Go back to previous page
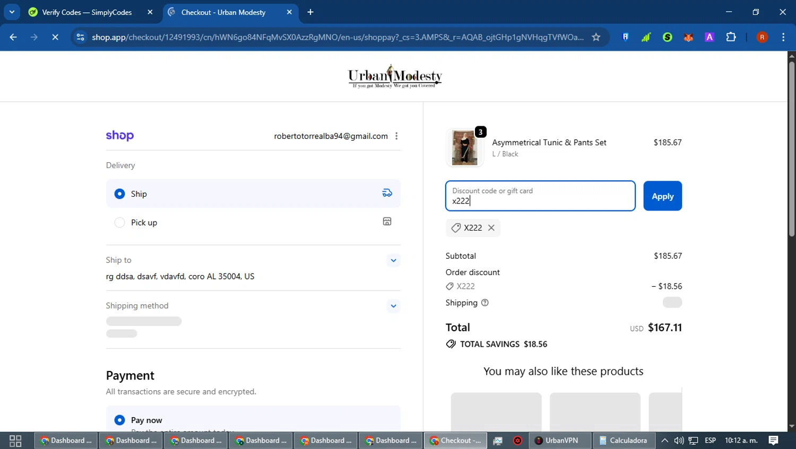Image resolution: width=796 pixels, height=449 pixels. (x=13, y=37)
